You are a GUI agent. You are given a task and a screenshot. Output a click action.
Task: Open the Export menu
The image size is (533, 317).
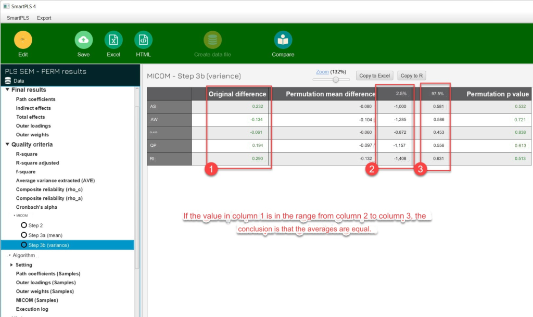[44, 18]
